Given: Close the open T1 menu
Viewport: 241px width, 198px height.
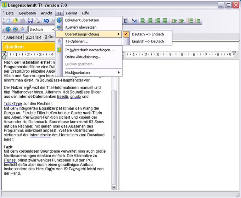Looking at the screenshot, I should [59, 13].
